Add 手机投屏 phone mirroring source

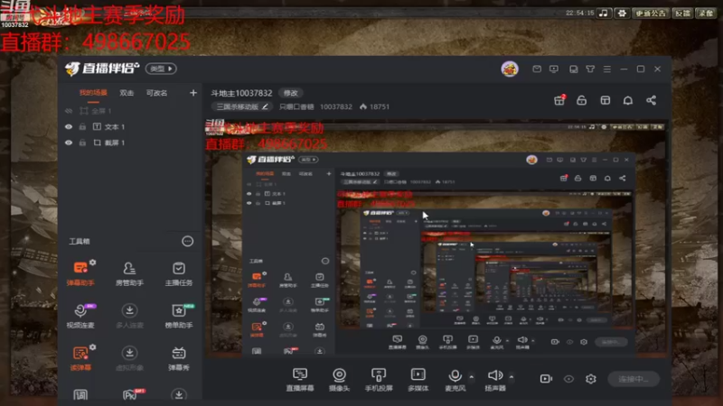coord(379,379)
